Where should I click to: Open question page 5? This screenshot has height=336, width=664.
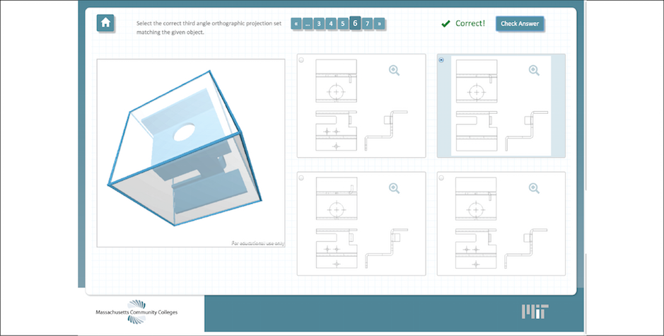tap(343, 23)
